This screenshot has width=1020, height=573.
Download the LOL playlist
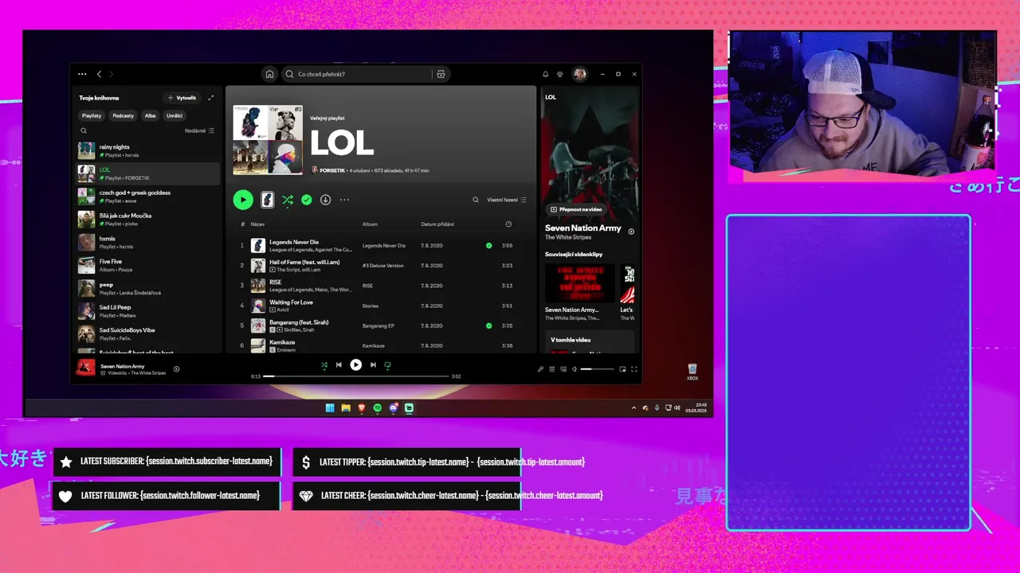point(325,200)
